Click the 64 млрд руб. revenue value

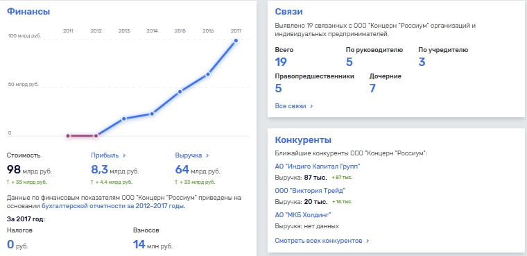tap(198, 170)
